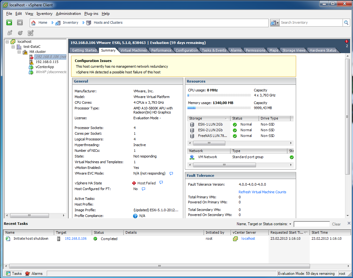Click the ESXi-1 LUN 2Gb datastore icon
The image size is (353, 278).
(192, 124)
